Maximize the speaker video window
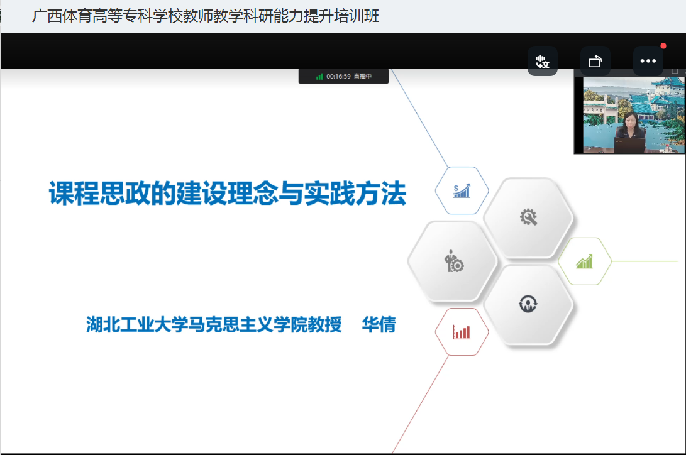 675,71
